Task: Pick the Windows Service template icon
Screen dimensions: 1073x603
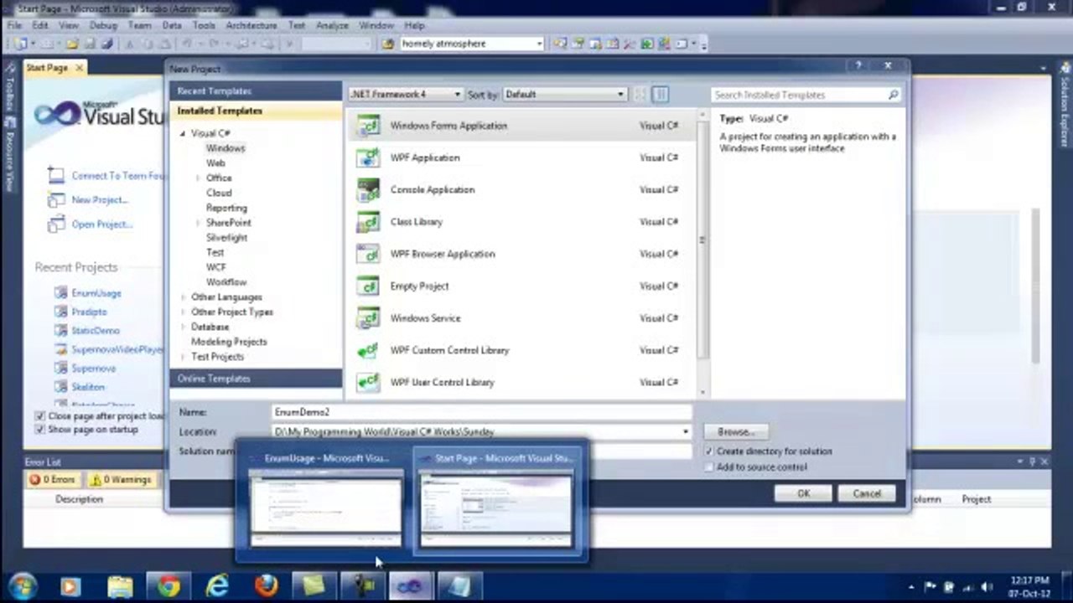Action: point(369,318)
